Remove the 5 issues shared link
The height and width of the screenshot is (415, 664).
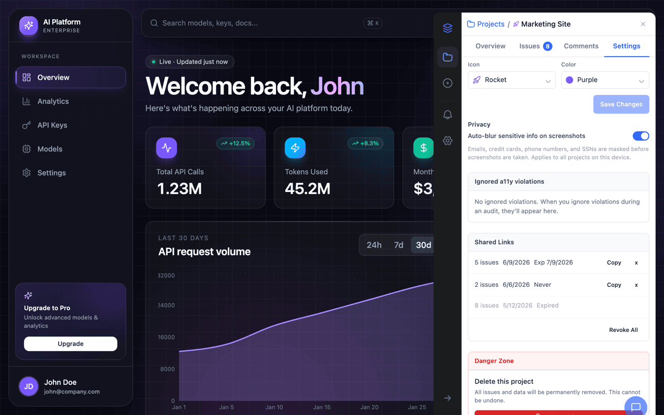[637, 262]
